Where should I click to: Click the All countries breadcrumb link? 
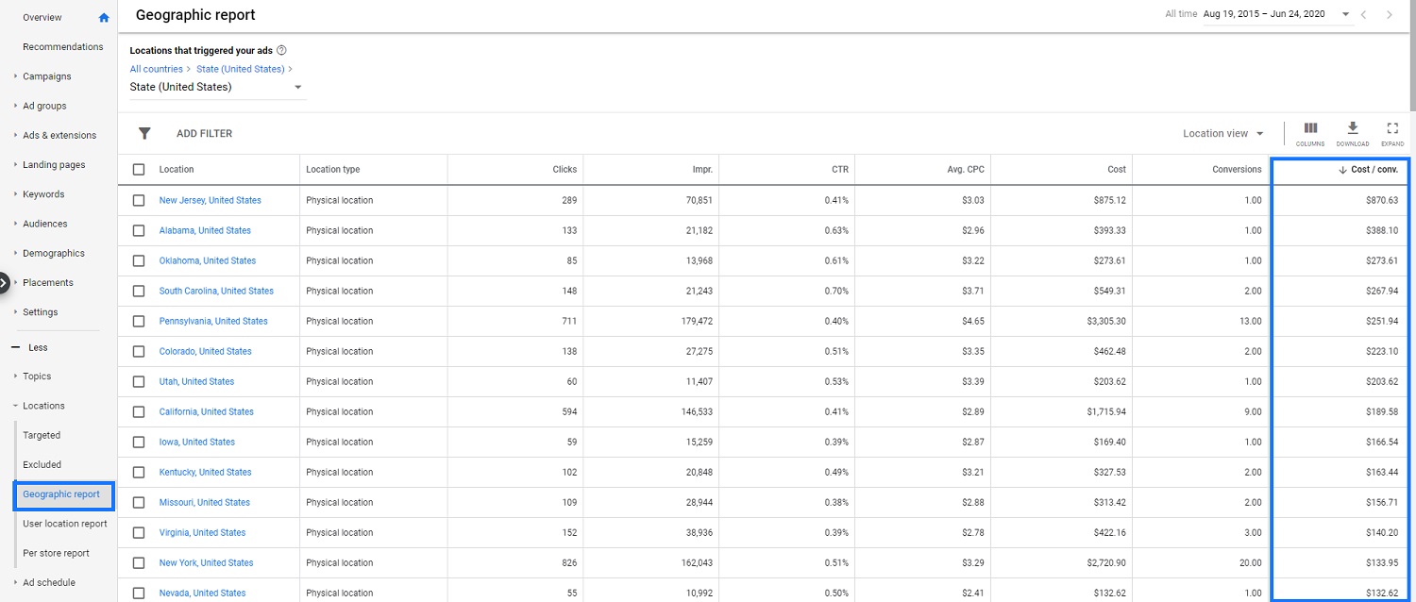point(156,68)
